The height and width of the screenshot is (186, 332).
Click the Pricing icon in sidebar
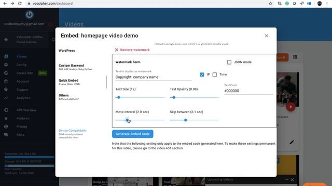(6, 127)
